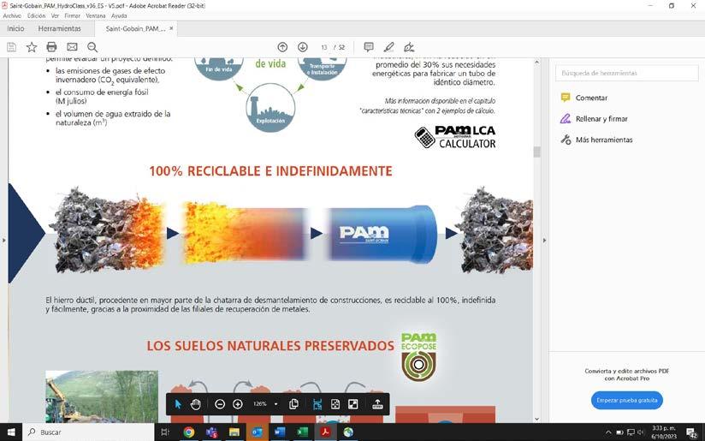Click the Save file icon
Image resolution: width=705 pixels, height=441 pixels.
(12, 47)
